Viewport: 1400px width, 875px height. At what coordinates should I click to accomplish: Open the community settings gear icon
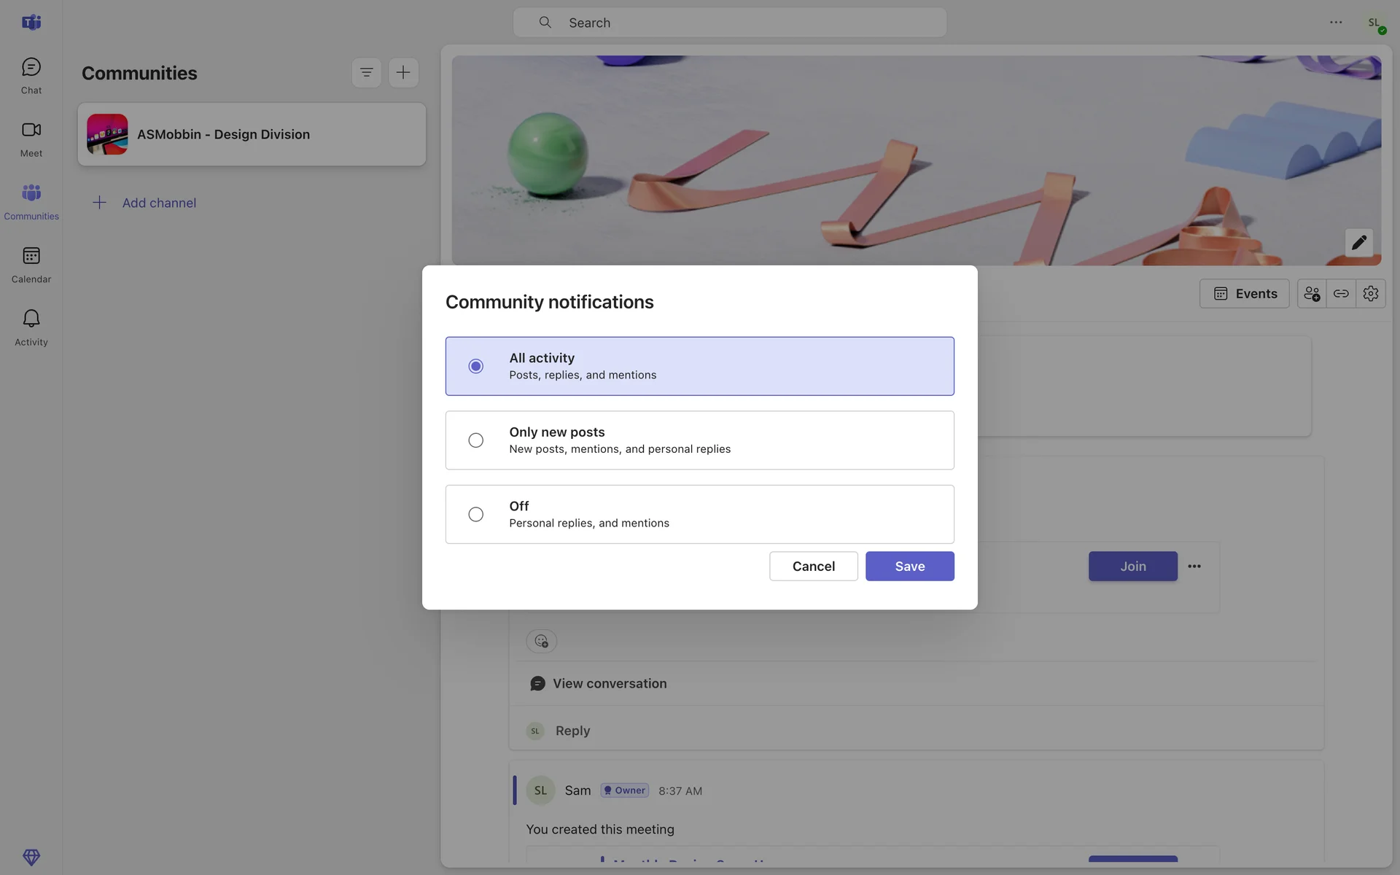point(1370,294)
